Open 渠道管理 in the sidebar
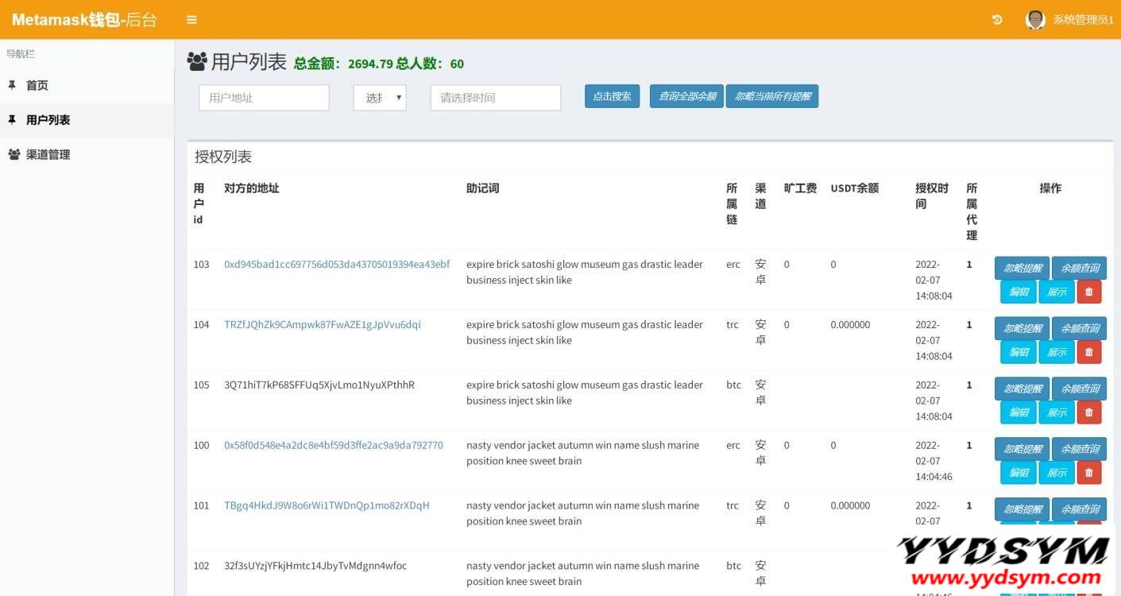The image size is (1121, 596). pos(48,155)
